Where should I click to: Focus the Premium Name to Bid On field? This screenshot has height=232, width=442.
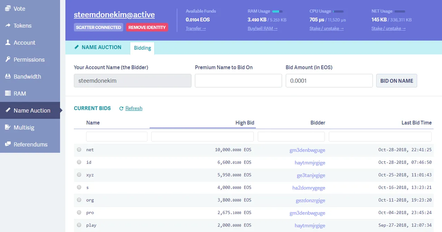(238, 81)
